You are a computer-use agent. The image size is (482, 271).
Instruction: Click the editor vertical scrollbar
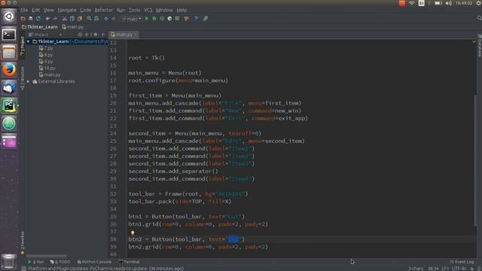point(475,160)
